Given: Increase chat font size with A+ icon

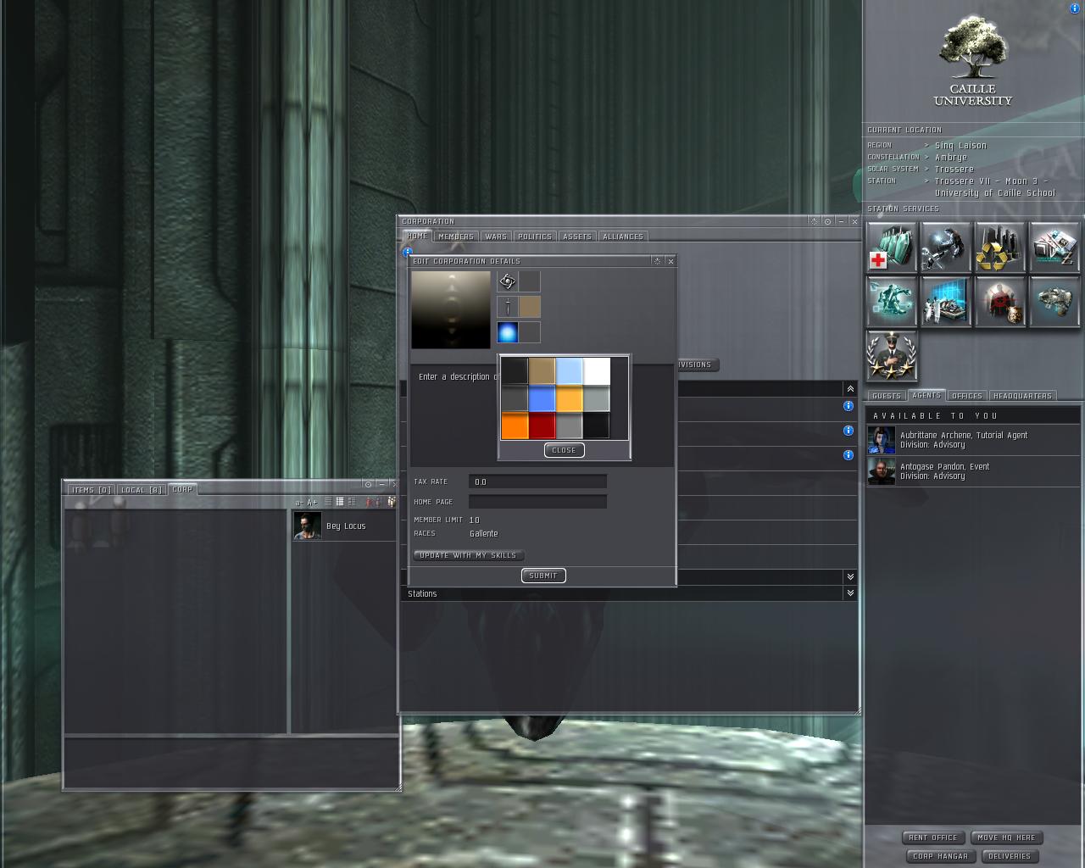Looking at the screenshot, I should (x=313, y=503).
